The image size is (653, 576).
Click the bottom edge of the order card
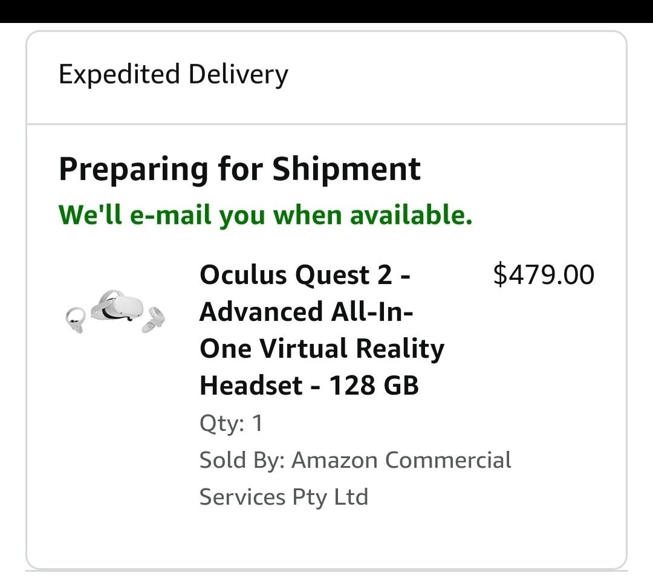[326, 565]
